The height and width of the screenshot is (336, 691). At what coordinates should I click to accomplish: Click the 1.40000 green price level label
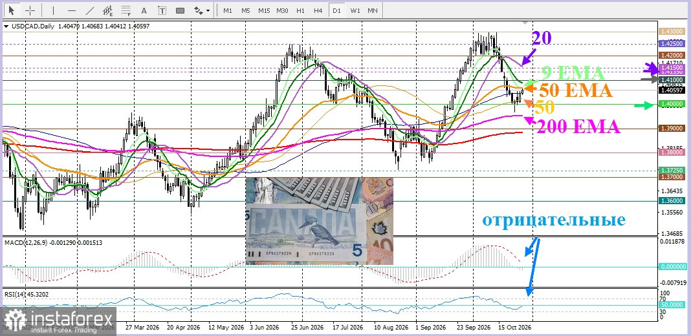672,104
